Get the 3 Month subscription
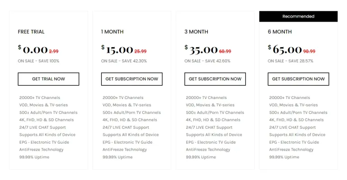Viewport: 347px width, 180px height. coord(215,79)
